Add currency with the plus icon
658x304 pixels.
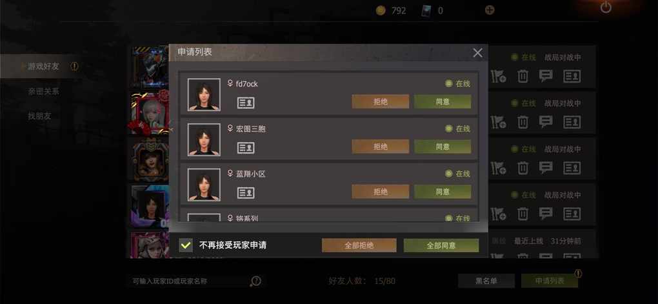pos(489,10)
